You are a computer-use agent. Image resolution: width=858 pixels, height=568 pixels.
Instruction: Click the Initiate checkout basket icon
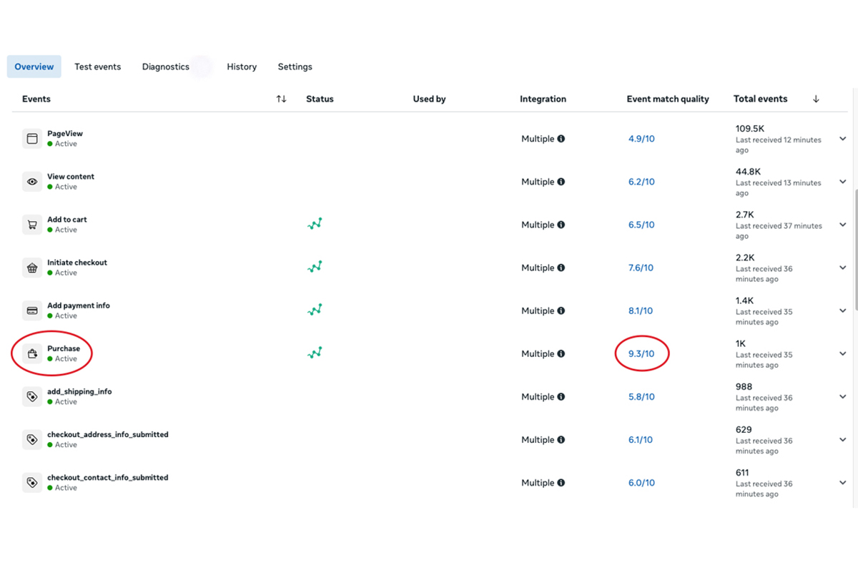(x=32, y=268)
